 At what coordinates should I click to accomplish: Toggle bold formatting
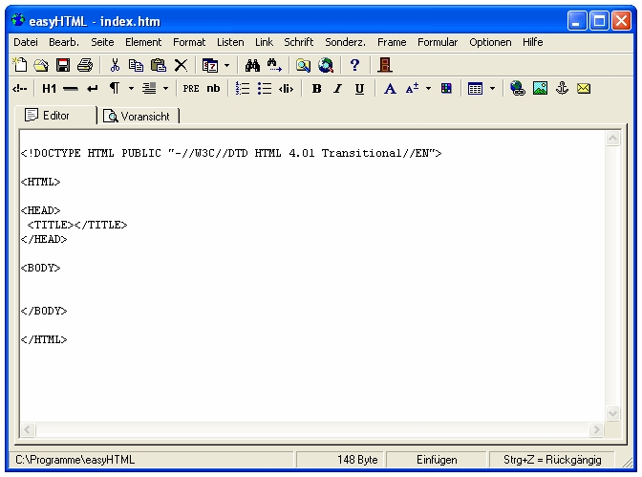(x=316, y=89)
